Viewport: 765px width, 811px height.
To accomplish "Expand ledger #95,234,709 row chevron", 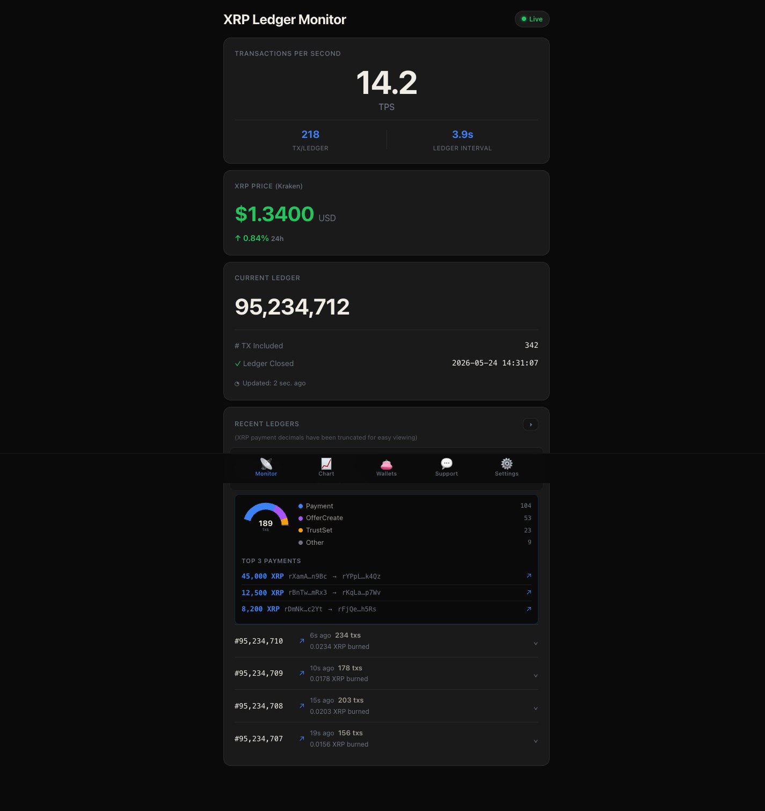I will point(535,676).
